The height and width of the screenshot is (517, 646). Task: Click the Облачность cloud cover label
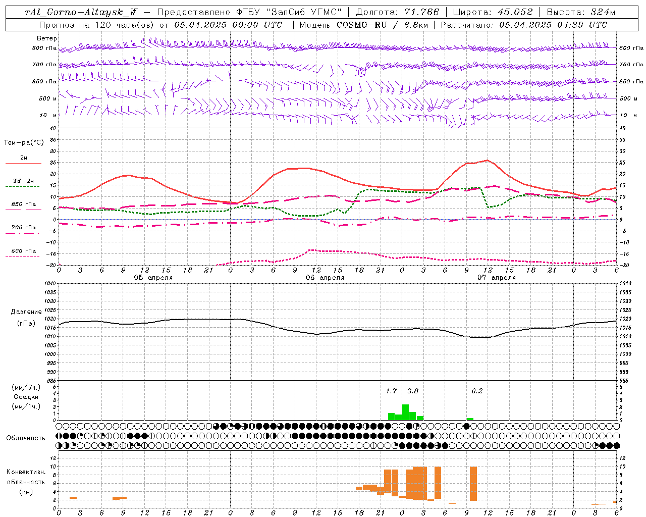(26, 438)
